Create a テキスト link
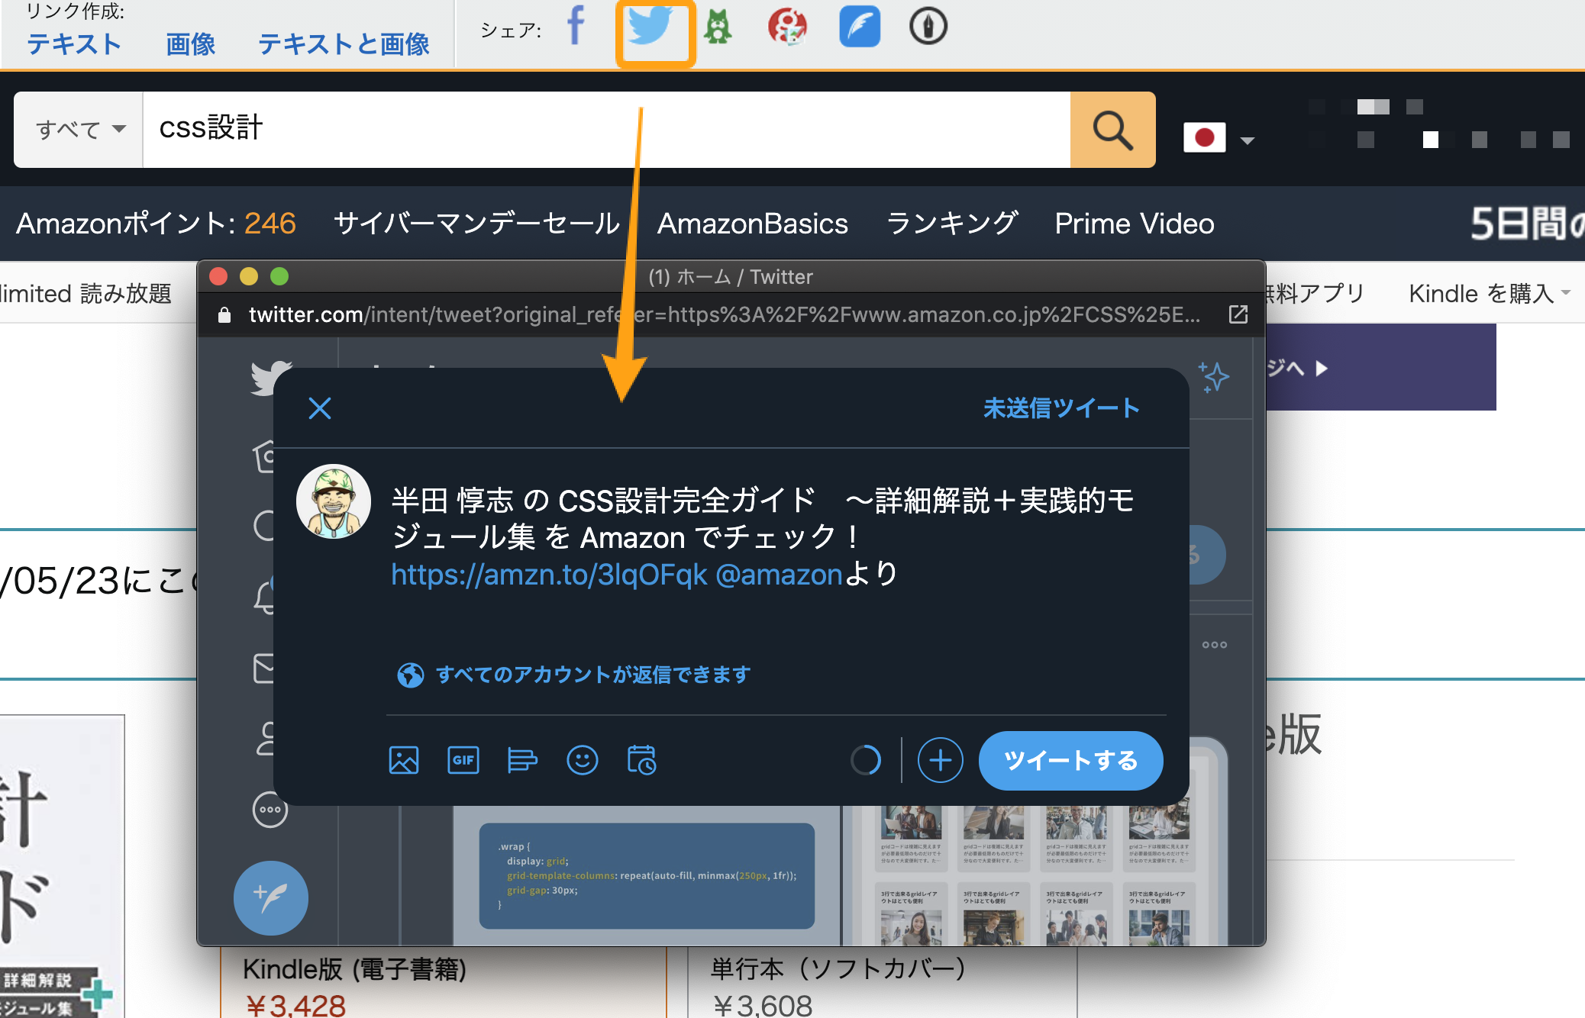 (x=74, y=44)
